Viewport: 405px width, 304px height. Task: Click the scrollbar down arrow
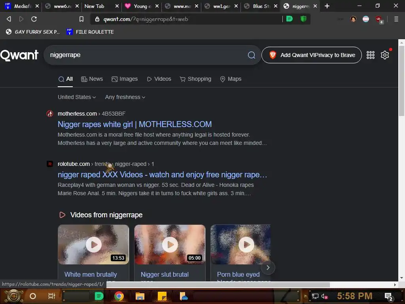pos(401,278)
